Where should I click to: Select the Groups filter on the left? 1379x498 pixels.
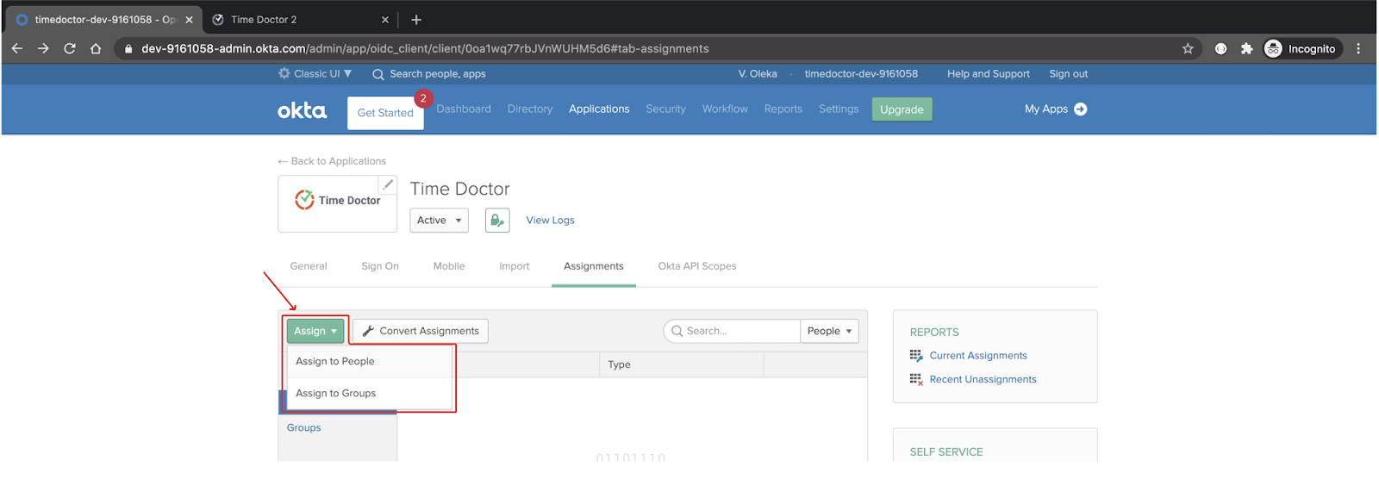[x=303, y=428]
